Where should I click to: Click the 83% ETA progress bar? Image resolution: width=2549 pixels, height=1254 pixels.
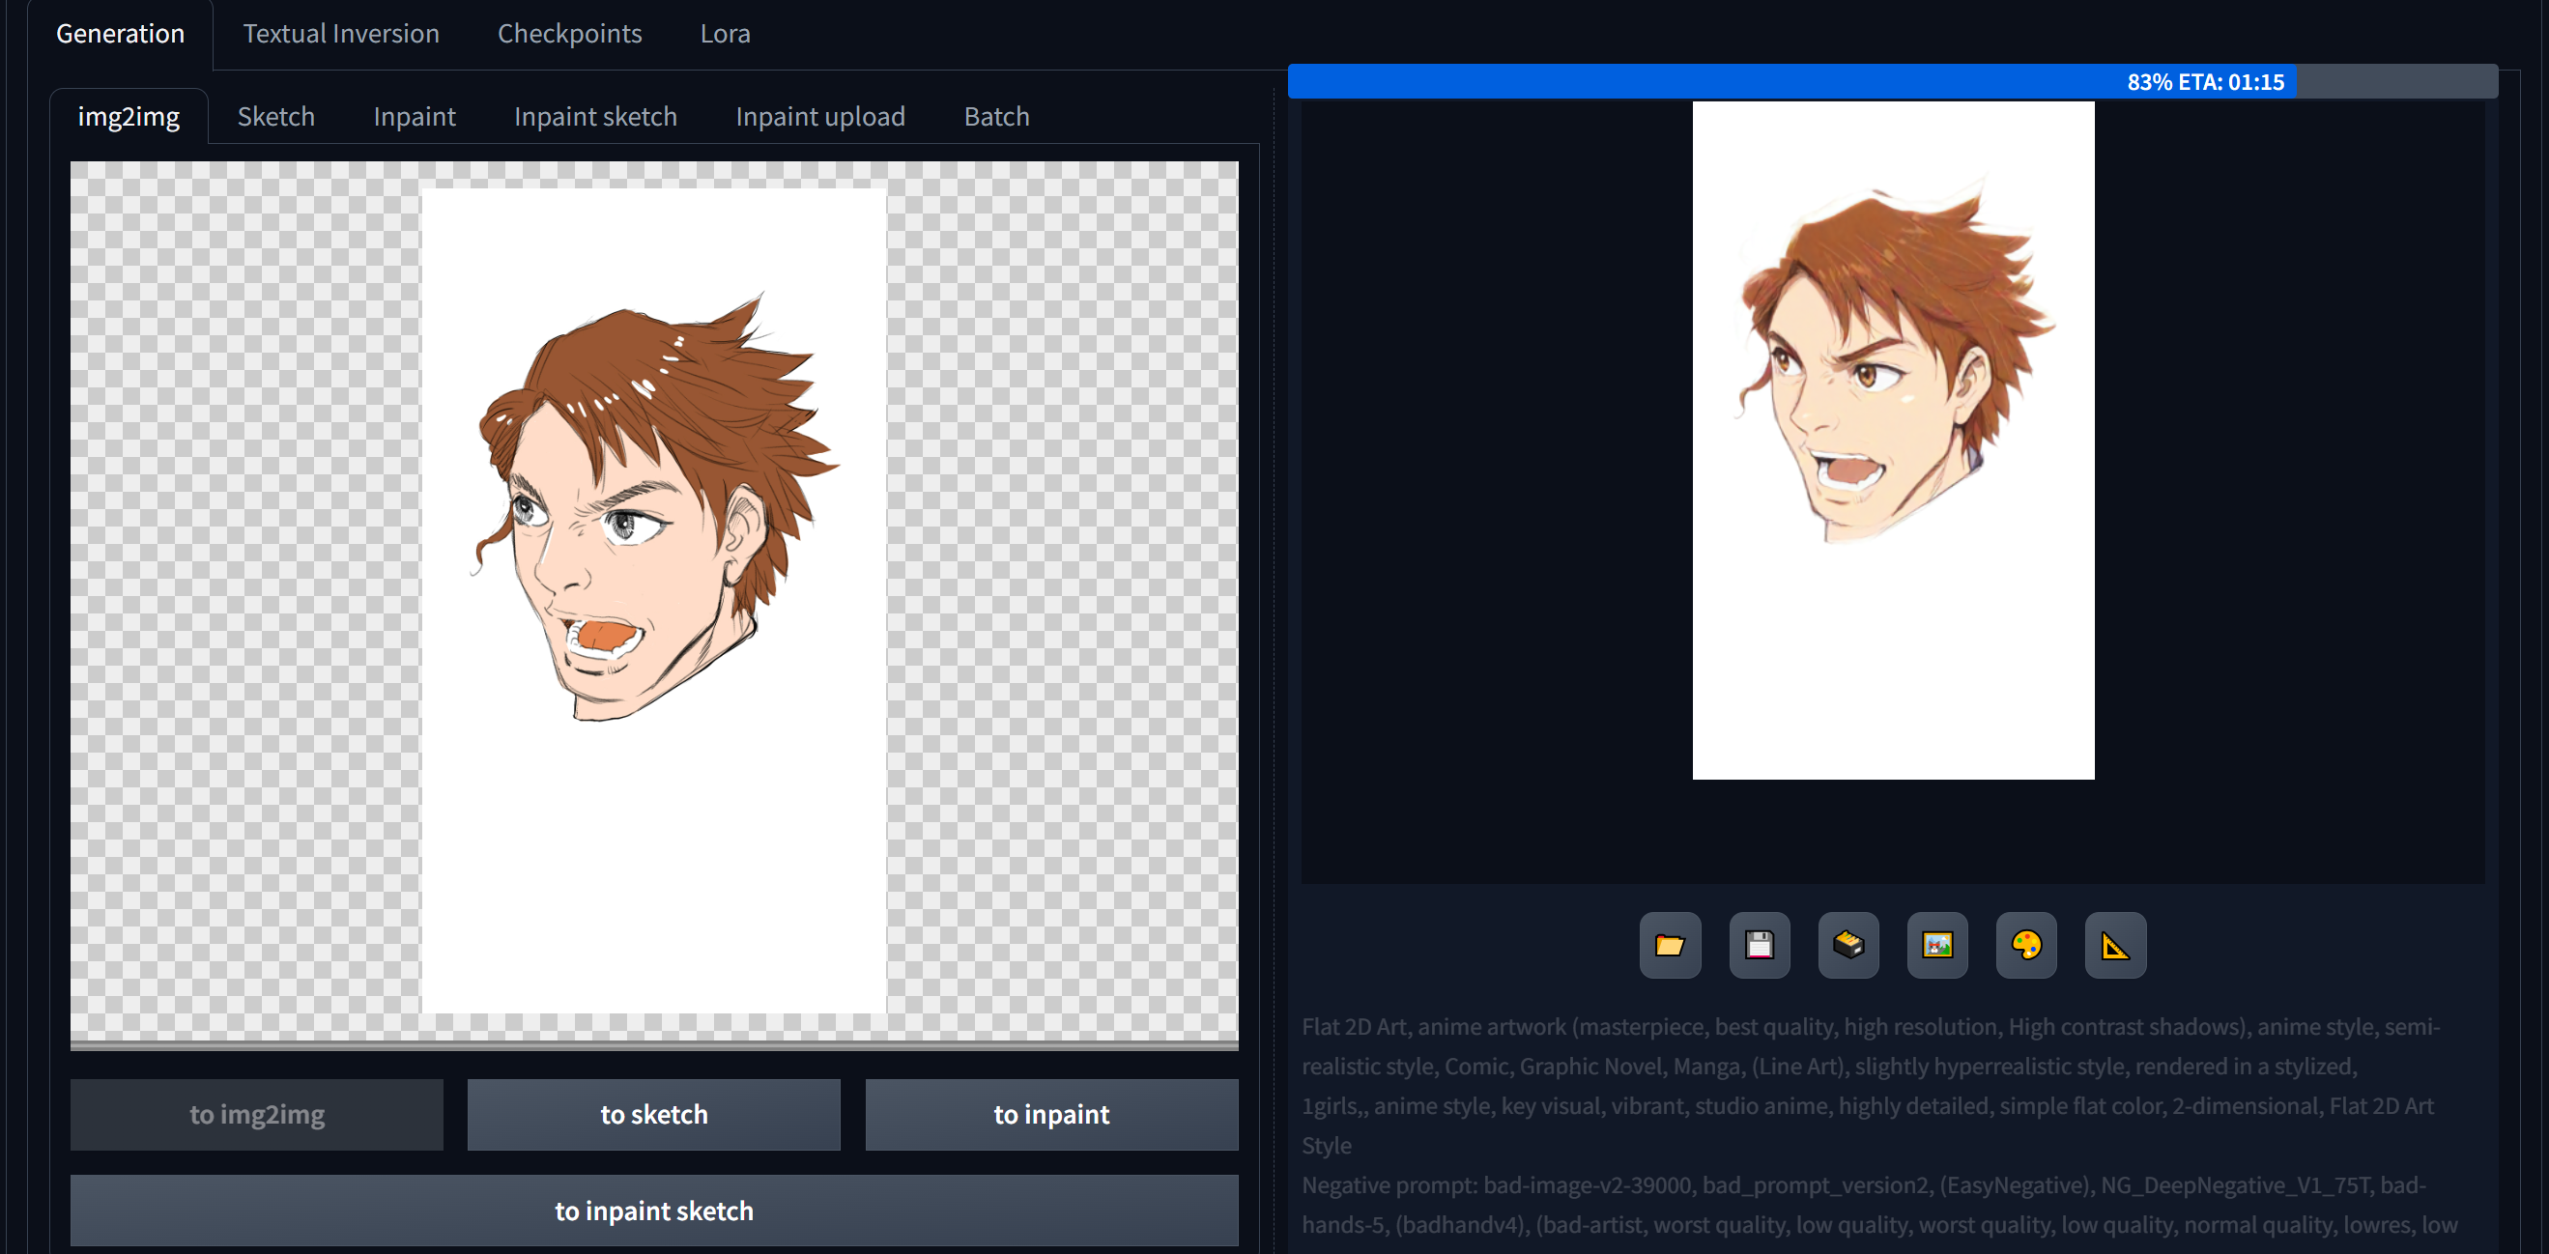pos(1893,81)
